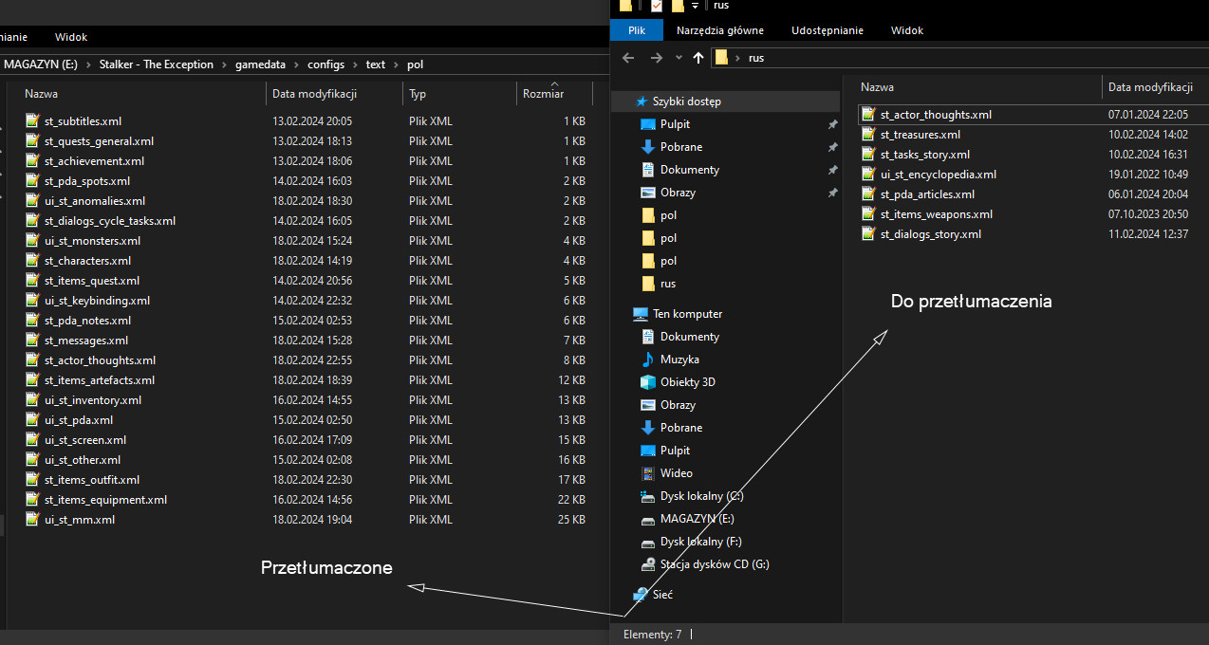Open Stacja dysków CD (G:) icon
Viewport: 1209px width, 645px height.
tap(648, 563)
